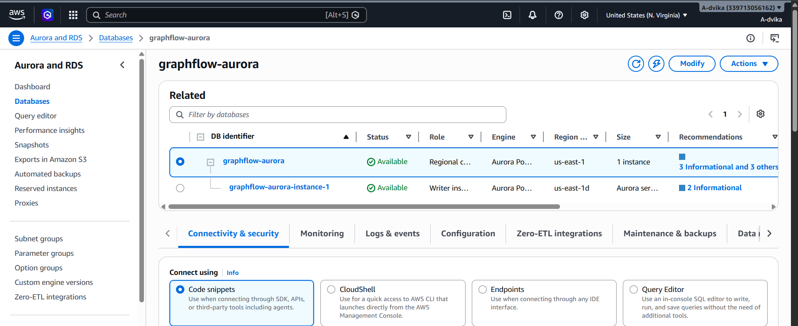Open the page info panel icon
The width and height of the screenshot is (798, 326).
pos(751,38)
